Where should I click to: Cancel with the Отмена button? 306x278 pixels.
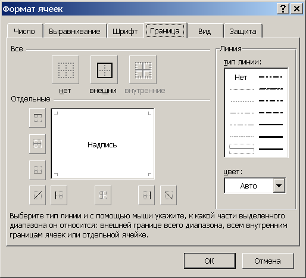tap(268, 261)
